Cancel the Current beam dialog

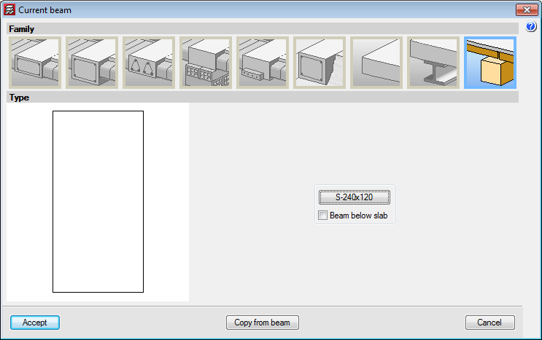click(489, 323)
